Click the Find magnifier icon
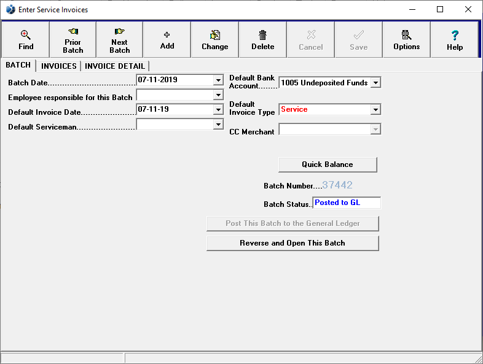This screenshot has width=483, height=364. pyautogui.click(x=26, y=35)
